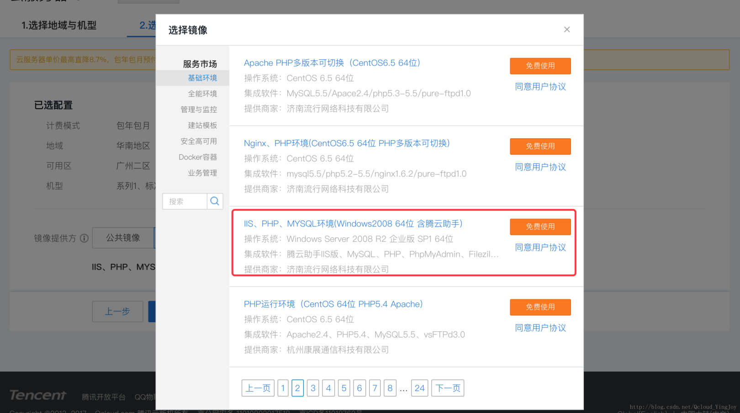Open 同意用户协议 for Apache PHP image

coord(540,87)
